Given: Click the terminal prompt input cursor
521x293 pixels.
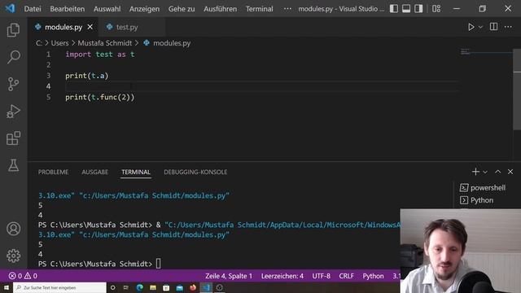Looking at the screenshot, I should click(x=158, y=264).
